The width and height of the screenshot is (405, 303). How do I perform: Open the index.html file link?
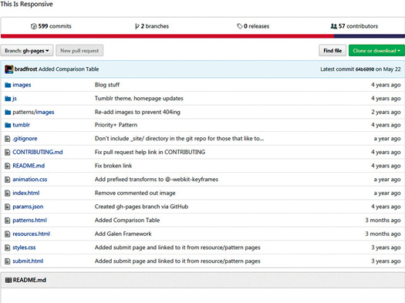[x=25, y=194]
